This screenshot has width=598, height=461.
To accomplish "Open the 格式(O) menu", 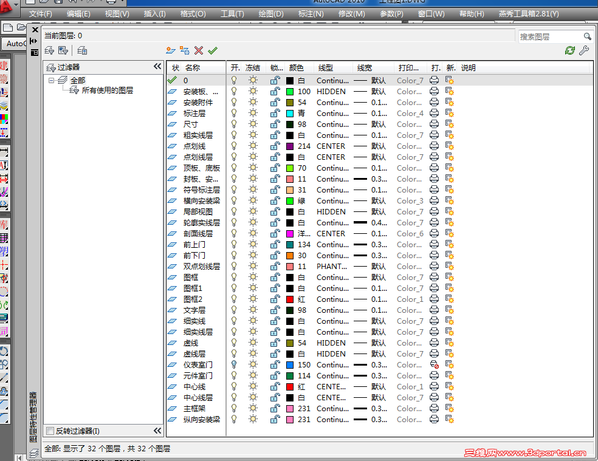I will tap(193, 14).
